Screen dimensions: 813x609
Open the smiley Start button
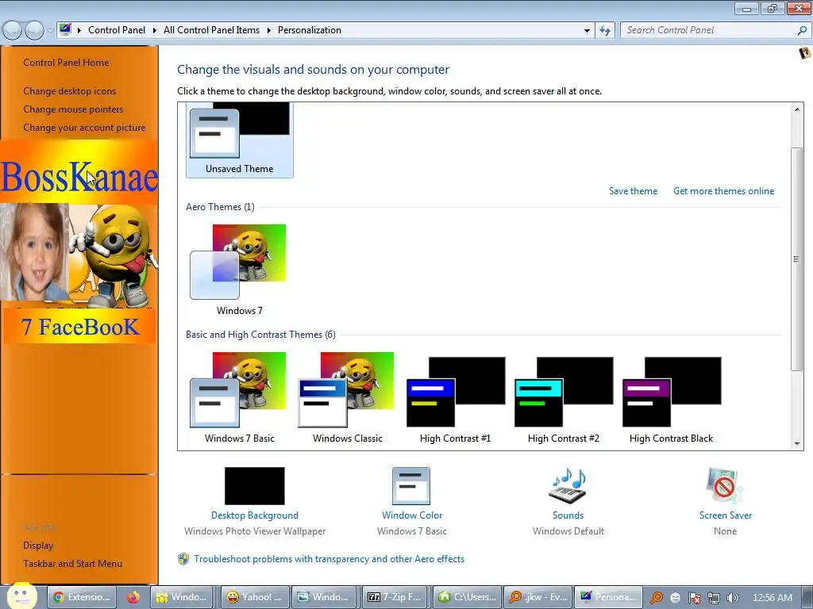[22, 597]
